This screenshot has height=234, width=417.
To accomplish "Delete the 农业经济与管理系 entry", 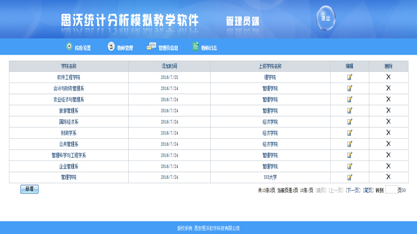I will [x=388, y=99].
